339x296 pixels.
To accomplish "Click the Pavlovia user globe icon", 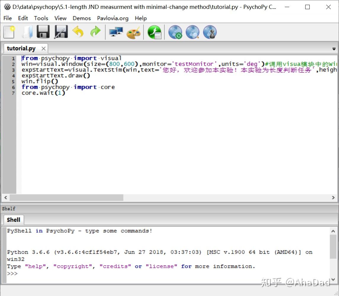I will tap(210, 32).
